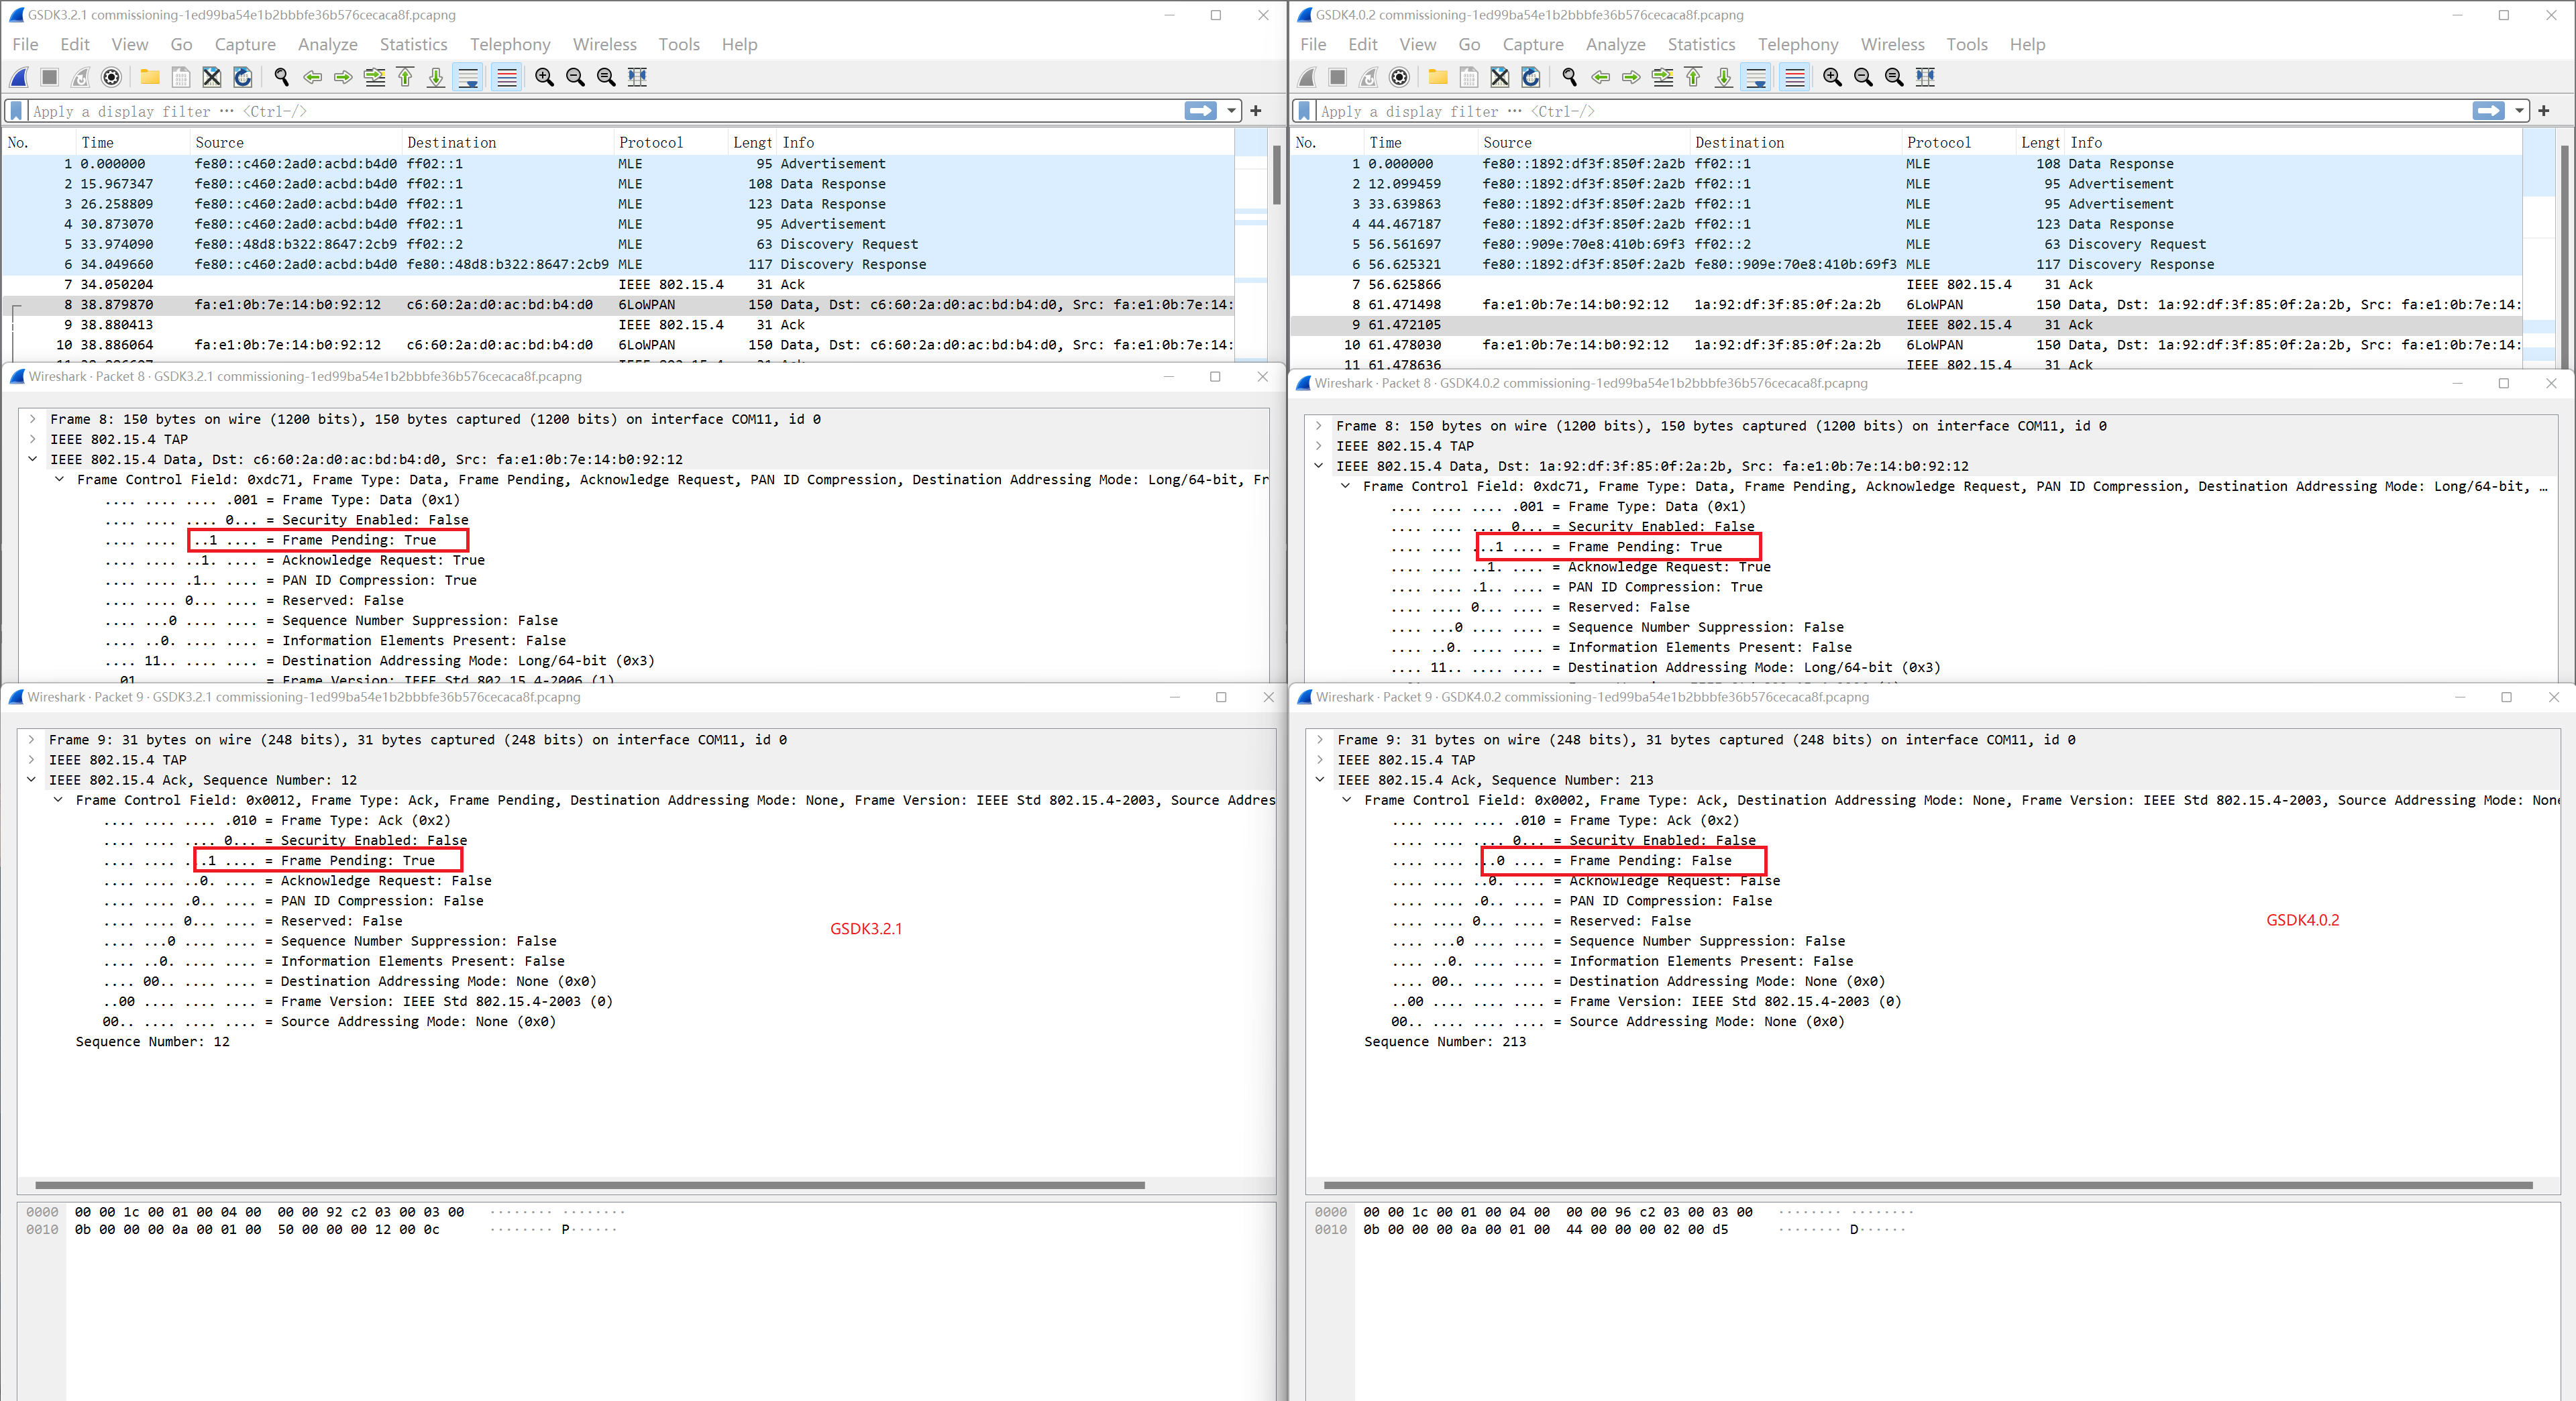Toggle packet list colorization
The height and width of the screenshot is (1401, 2576).
[506, 77]
